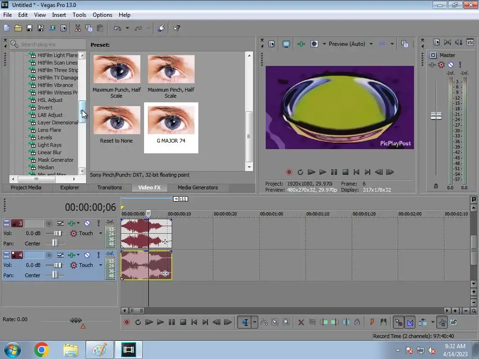Image resolution: width=479 pixels, height=359 pixels.
Task: Open a project using the folder icon
Action: click(18, 29)
